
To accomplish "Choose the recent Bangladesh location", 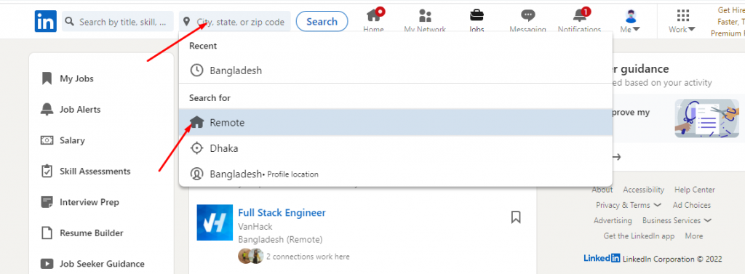I will coord(395,70).
